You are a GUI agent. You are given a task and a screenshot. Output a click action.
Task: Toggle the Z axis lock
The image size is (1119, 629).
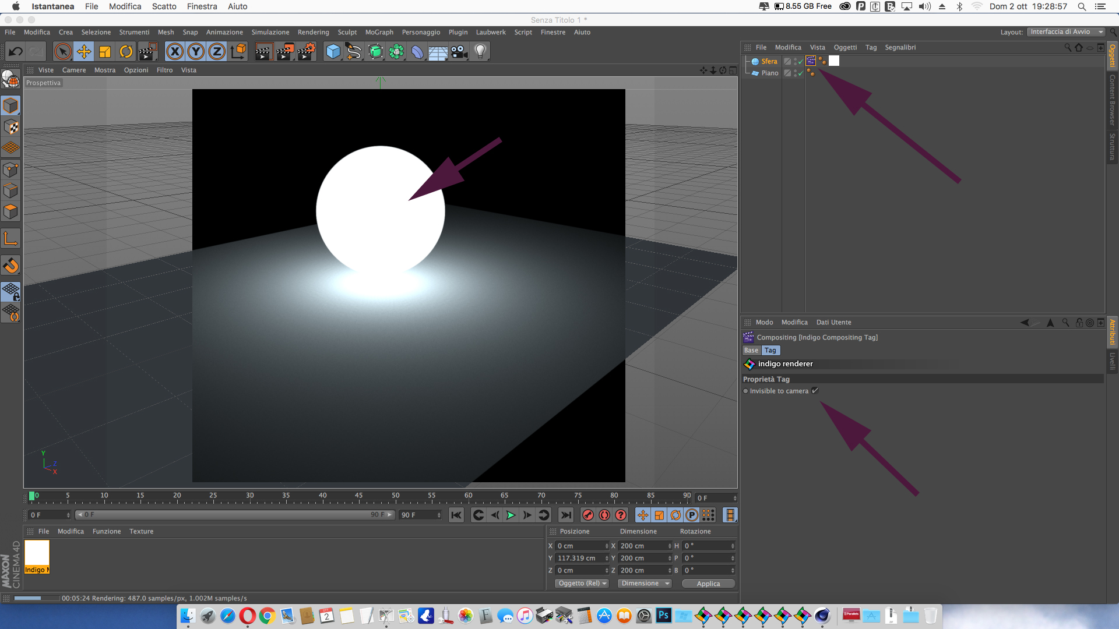click(x=217, y=52)
